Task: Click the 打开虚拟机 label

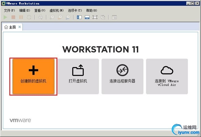Action: (78, 81)
